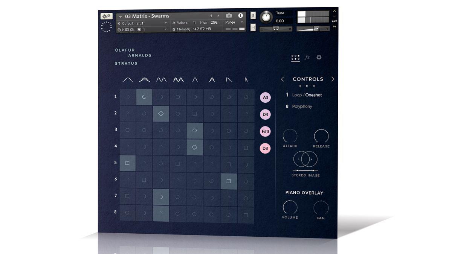
Task: Toggle the Solo S button
Action: click(x=253, y=16)
